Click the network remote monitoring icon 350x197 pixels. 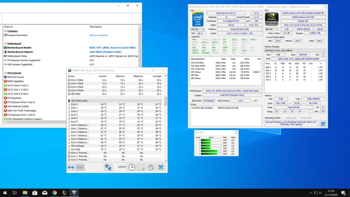pos(108,167)
